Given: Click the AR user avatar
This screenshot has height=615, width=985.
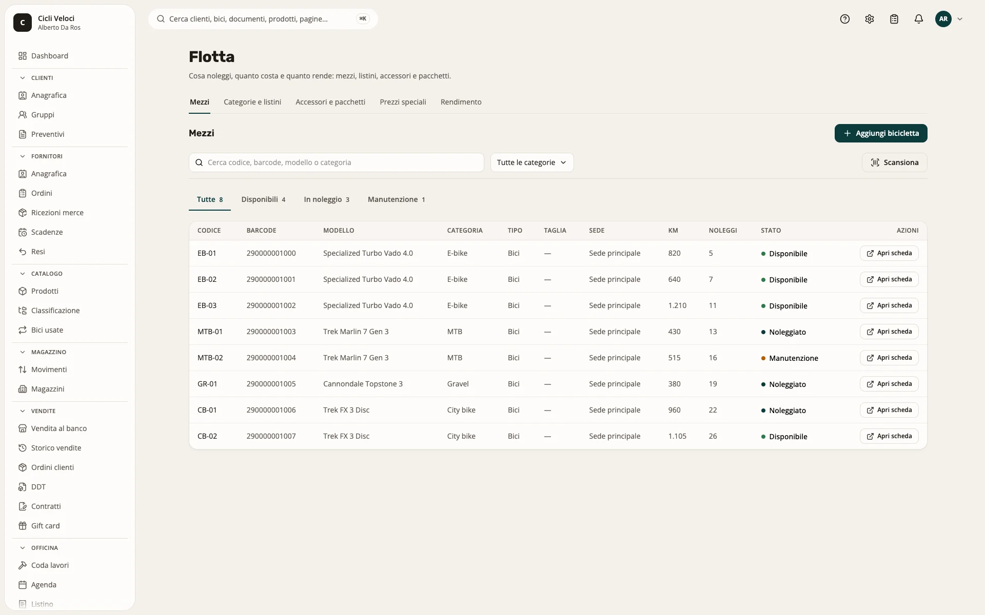Looking at the screenshot, I should coord(943,19).
